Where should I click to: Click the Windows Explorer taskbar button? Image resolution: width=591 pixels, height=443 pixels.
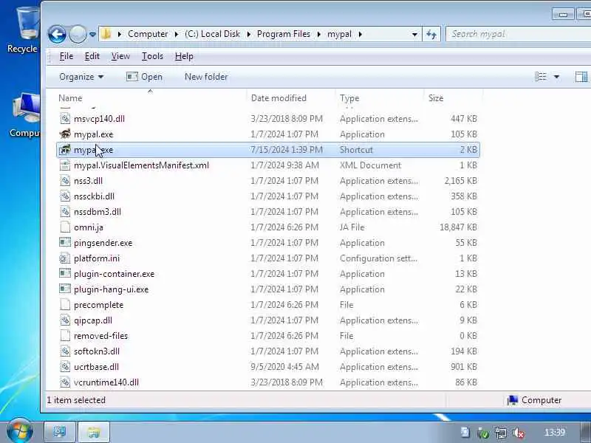click(x=94, y=432)
